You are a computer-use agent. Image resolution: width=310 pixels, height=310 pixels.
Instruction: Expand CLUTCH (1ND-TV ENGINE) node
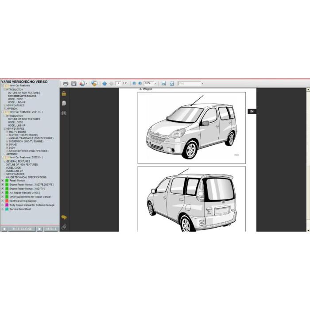7,135
